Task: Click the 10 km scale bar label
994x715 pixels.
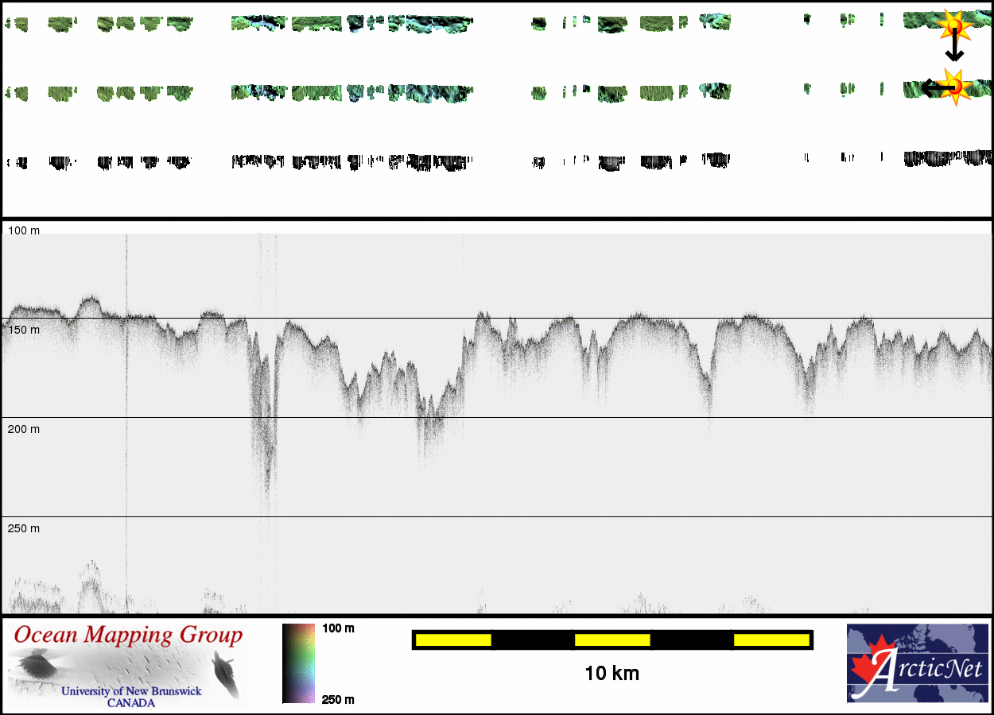Action: 612,674
